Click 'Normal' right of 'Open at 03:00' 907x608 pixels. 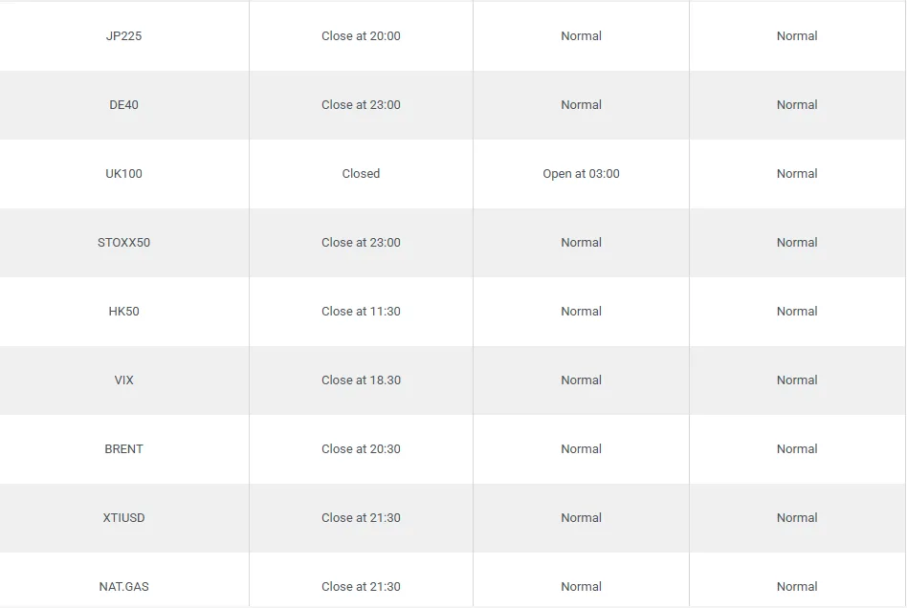point(797,174)
